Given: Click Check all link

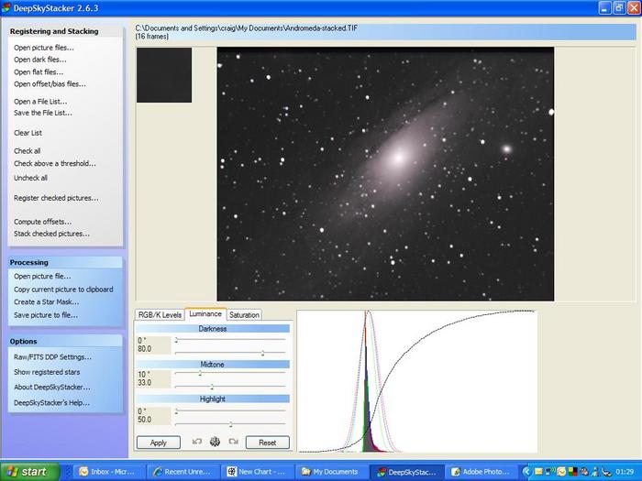Looking at the screenshot, I should [27, 151].
